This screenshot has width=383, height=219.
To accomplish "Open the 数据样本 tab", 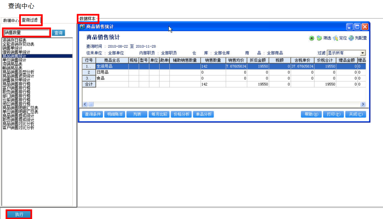I will click(88, 19).
